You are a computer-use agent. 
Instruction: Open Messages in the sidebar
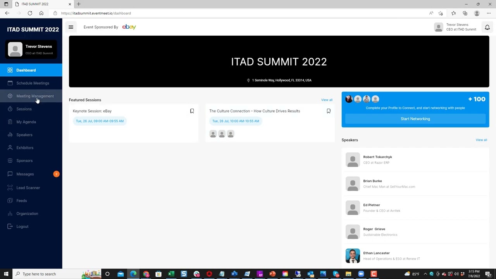coord(31,174)
